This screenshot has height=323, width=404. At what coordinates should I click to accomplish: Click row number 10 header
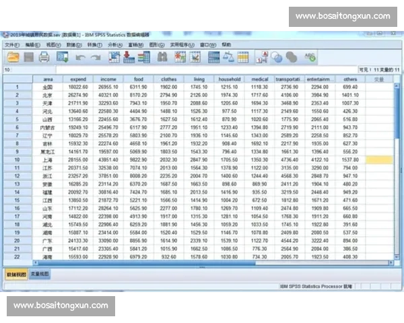[15, 160]
